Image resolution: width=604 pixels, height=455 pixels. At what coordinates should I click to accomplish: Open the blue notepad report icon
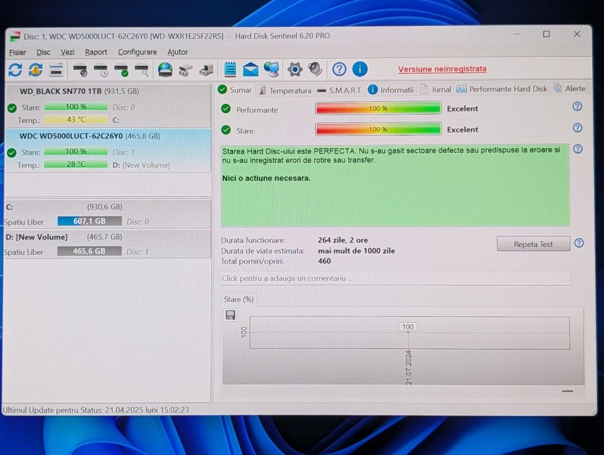pos(230,69)
